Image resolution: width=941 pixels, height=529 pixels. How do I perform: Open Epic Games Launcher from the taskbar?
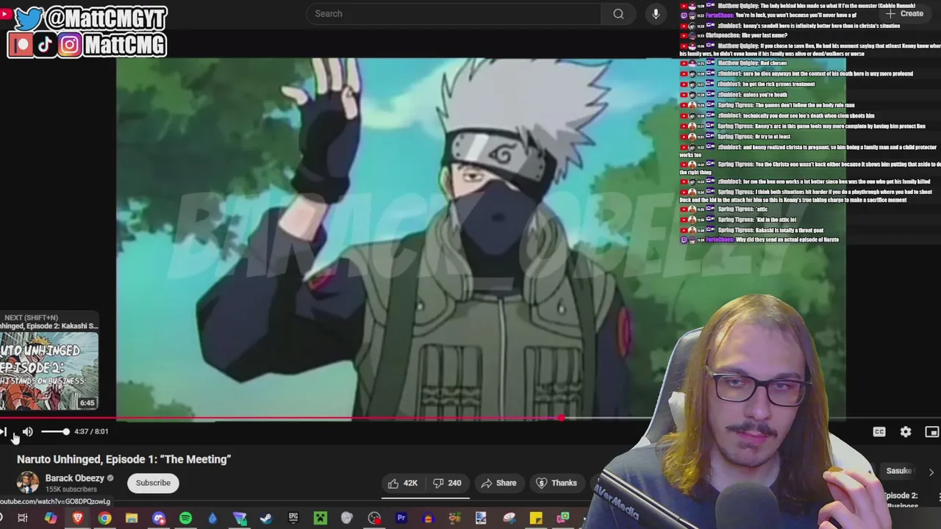click(x=293, y=519)
